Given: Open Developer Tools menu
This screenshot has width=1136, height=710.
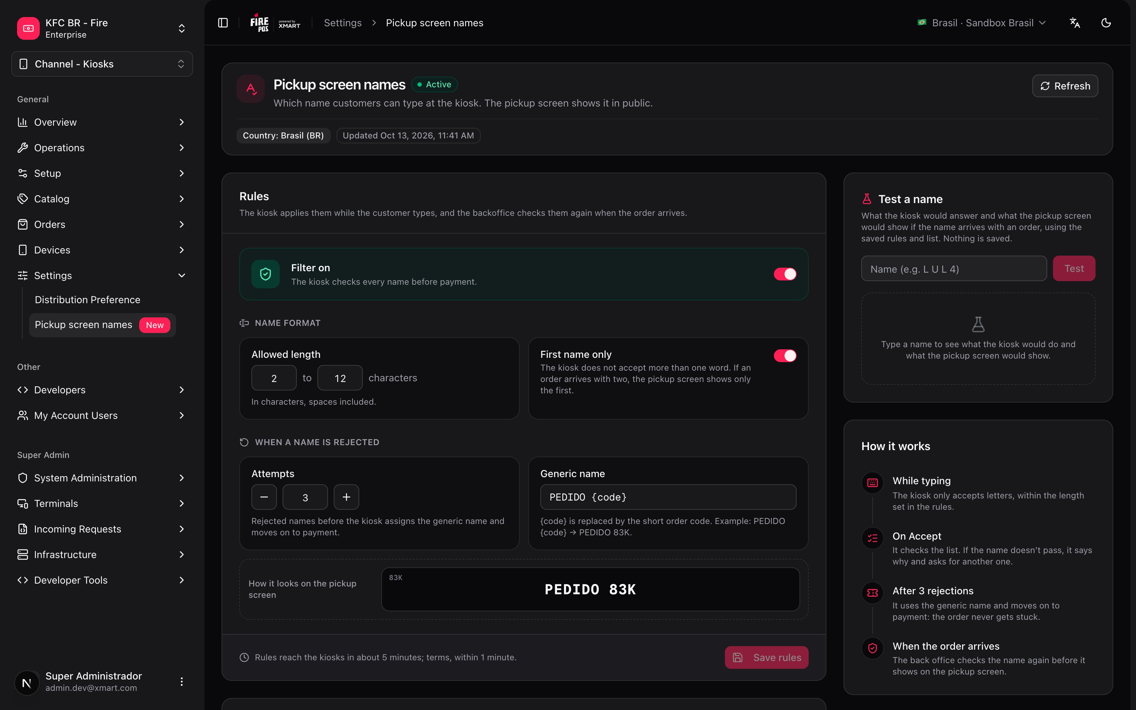Looking at the screenshot, I should coord(102,580).
